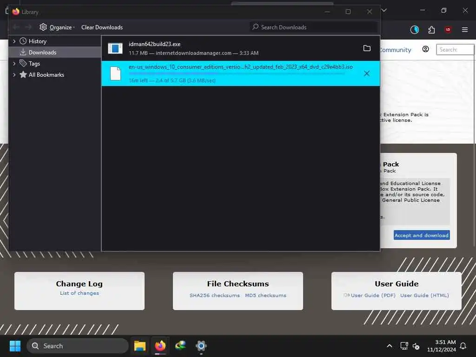
Task: Expand the Tags tree node
Action: coord(14,64)
